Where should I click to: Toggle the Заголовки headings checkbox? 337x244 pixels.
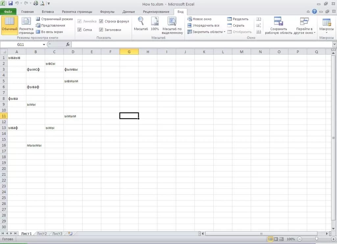(101, 30)
